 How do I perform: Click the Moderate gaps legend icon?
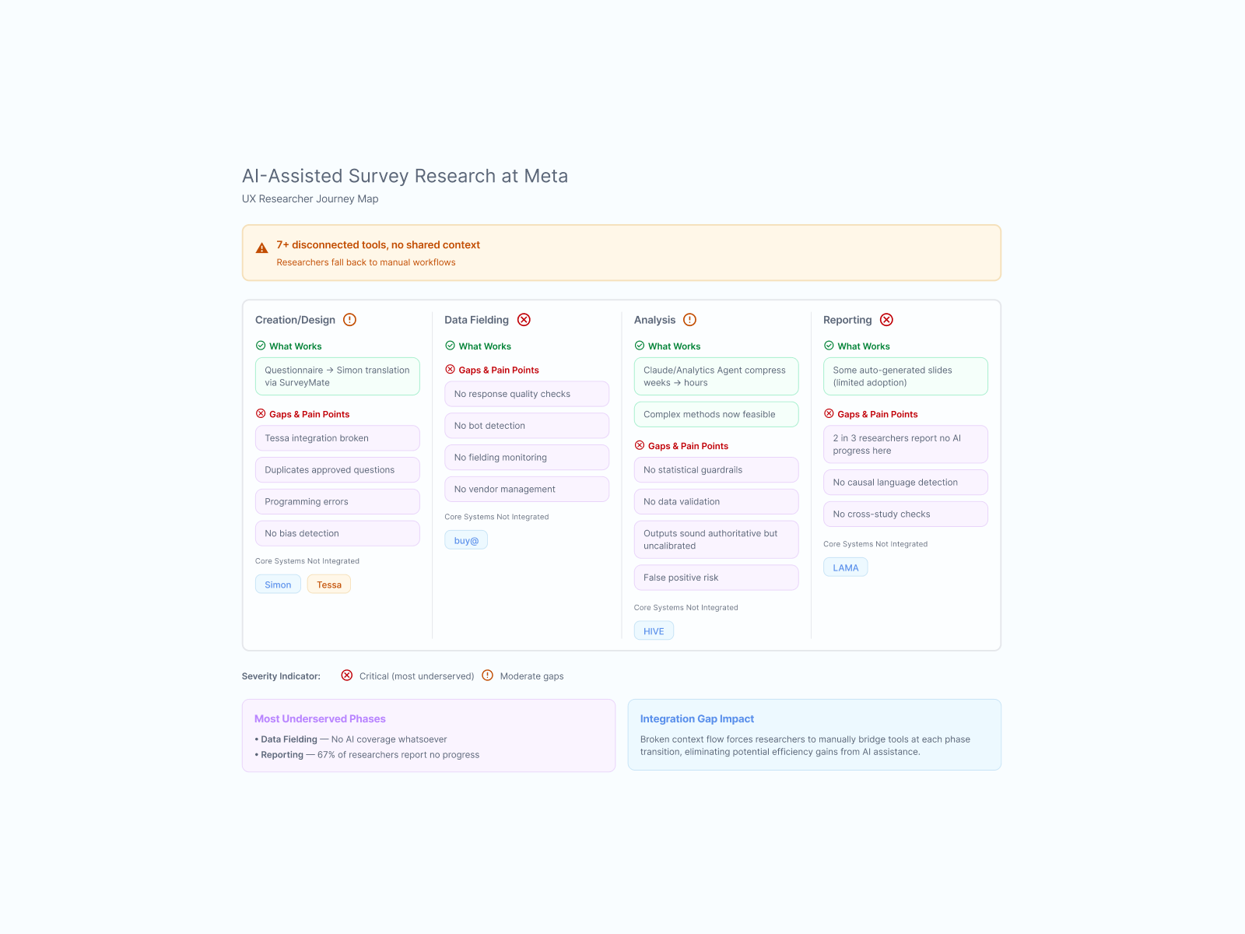tap(488, 676)
